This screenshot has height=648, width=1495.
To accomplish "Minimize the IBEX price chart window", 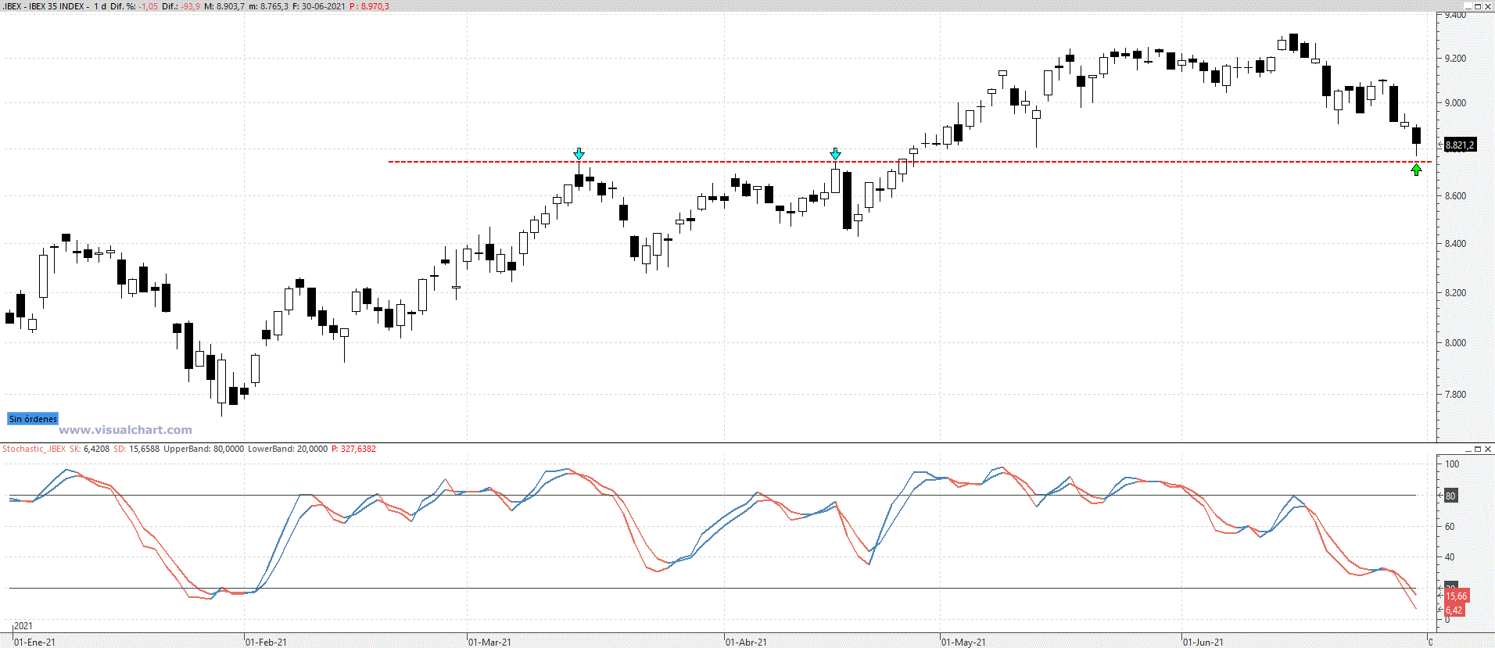I will coord(1468,6).
